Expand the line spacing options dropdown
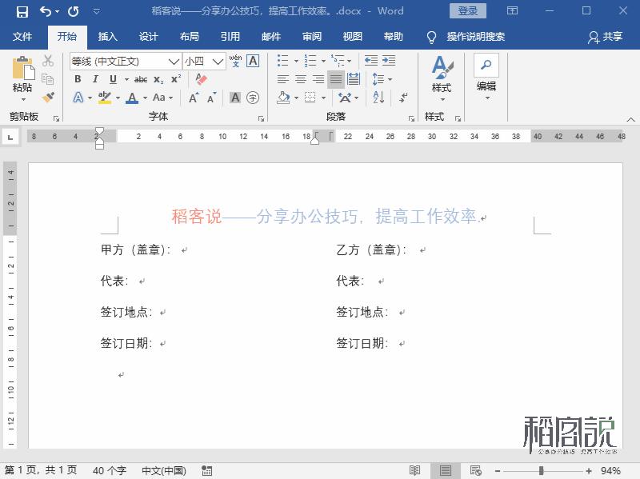 389,78
